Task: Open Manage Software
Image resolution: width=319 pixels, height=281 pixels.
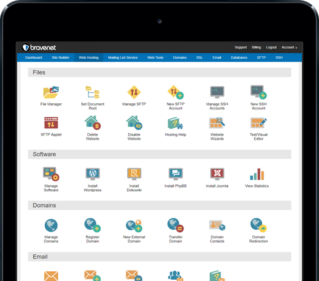Action: coord(51,174)
